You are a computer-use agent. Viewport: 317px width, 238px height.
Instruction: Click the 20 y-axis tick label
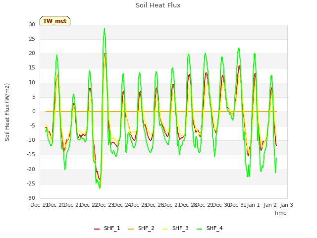click(32, 54)
